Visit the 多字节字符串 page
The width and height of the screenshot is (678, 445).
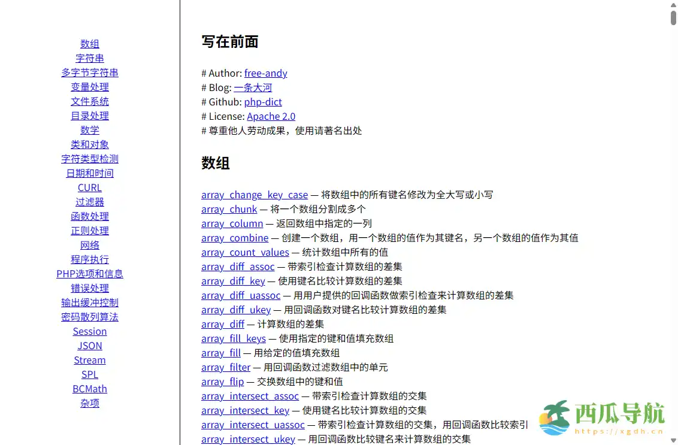point(89,72)
